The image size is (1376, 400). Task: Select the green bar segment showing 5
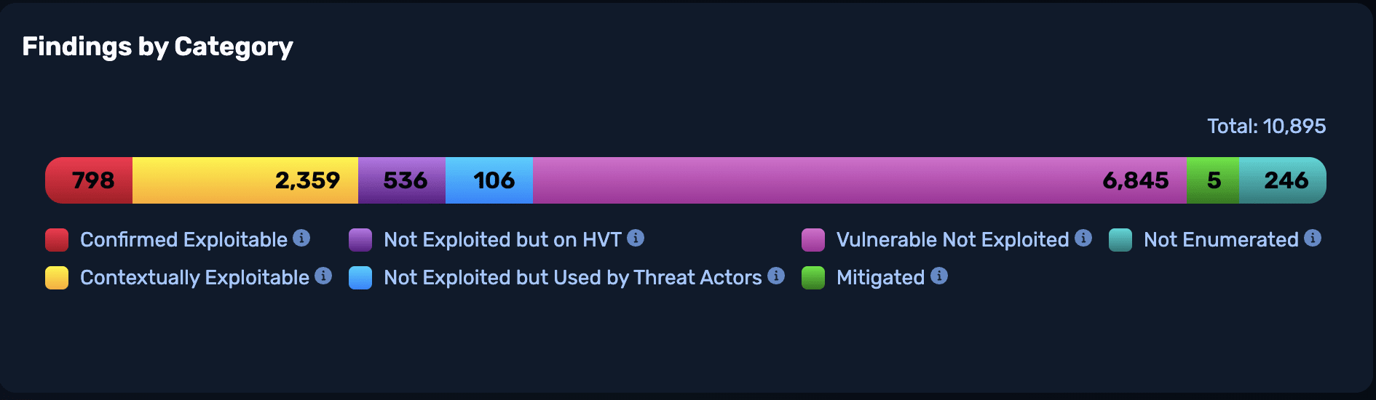(x=1213, y=180)
